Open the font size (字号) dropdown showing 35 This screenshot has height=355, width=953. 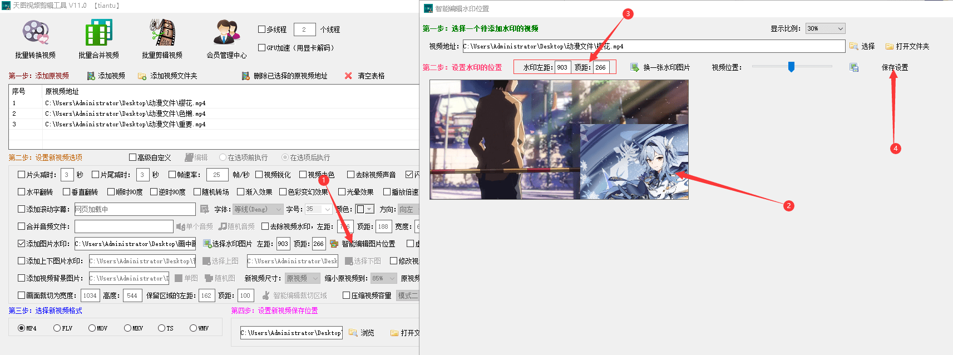(318, 209)
